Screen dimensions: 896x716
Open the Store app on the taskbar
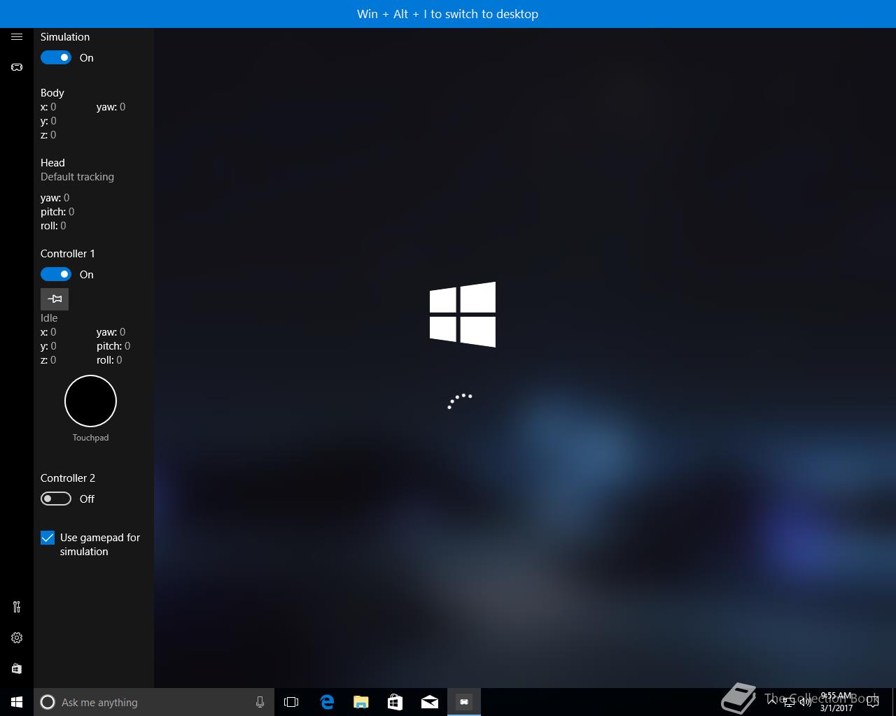pos(395,702)
